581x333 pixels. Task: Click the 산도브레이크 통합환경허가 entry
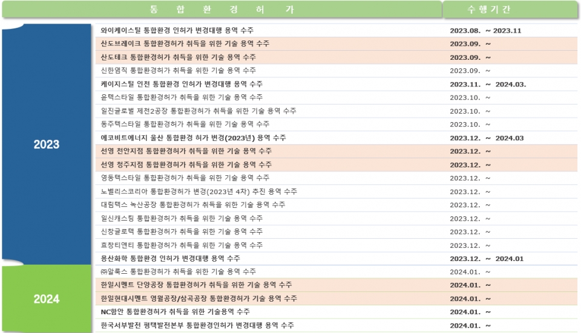point(185,44)
